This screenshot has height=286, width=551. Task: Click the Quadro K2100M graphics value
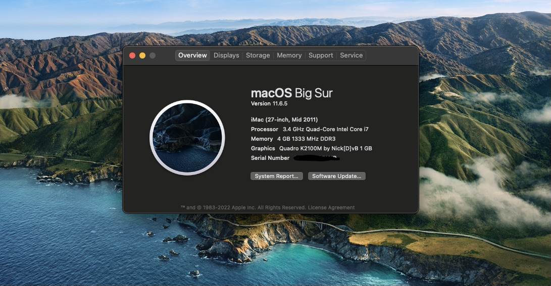(x=326, y=148)
